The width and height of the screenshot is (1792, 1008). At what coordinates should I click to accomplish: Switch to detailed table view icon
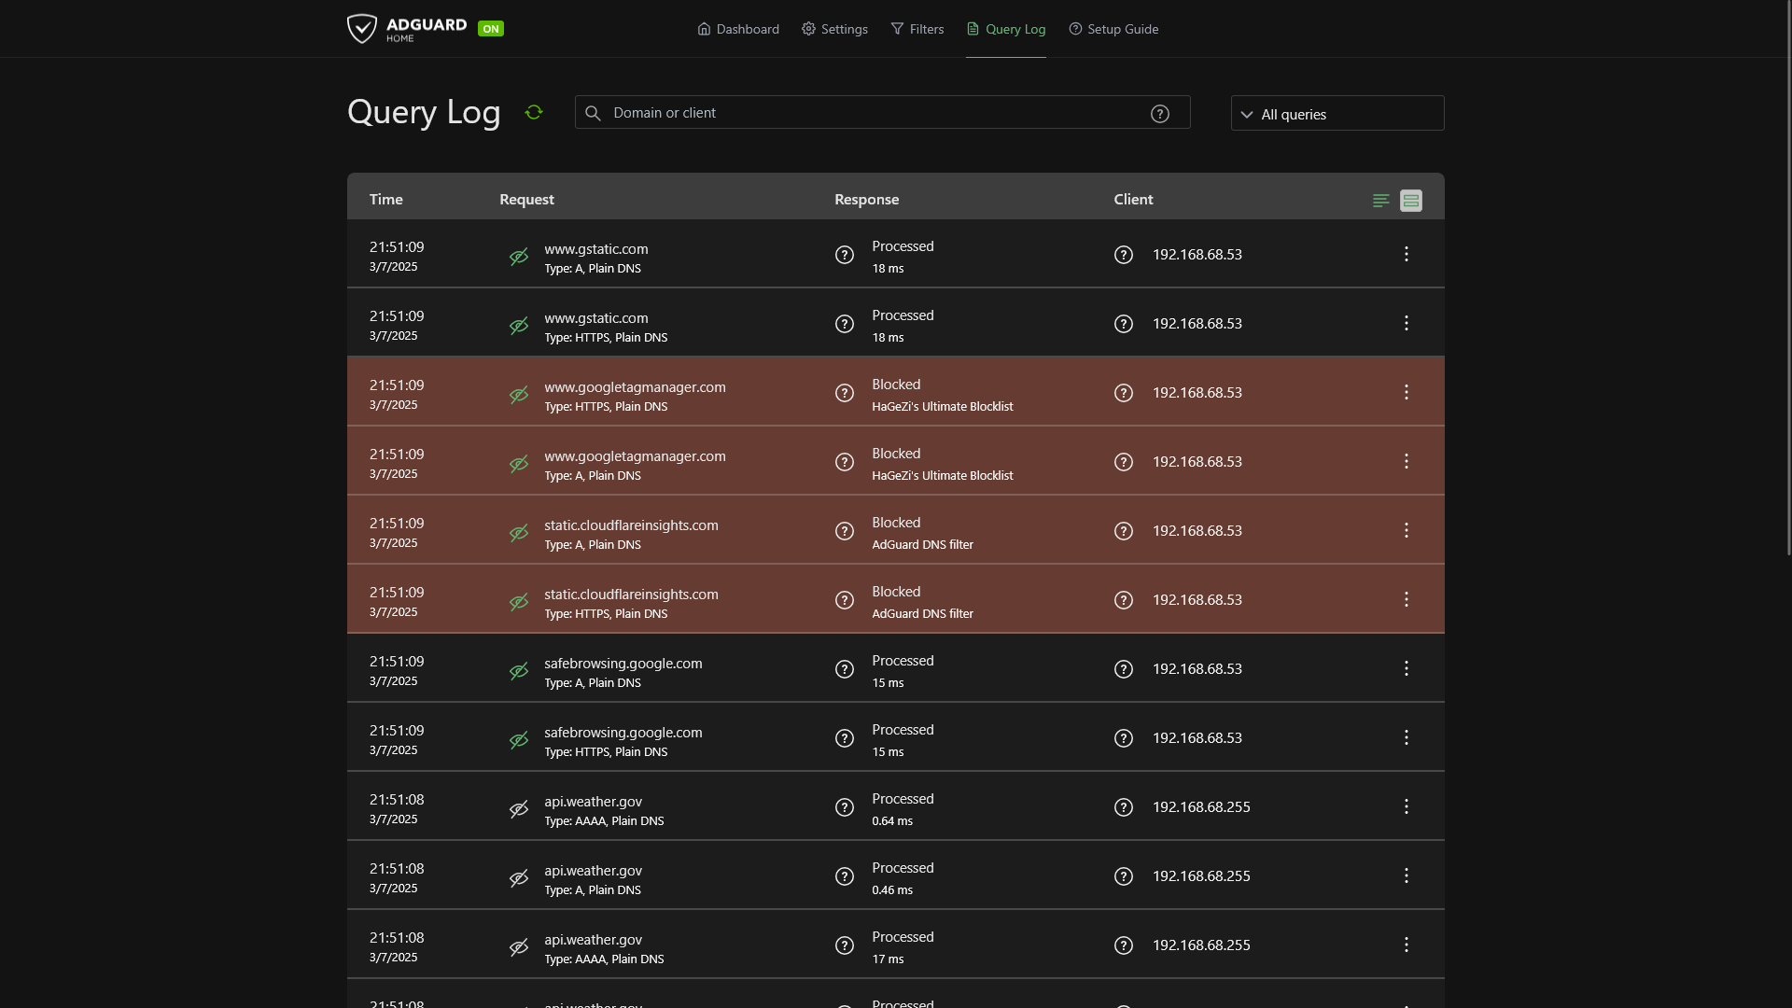click(x=1411, y=200)
